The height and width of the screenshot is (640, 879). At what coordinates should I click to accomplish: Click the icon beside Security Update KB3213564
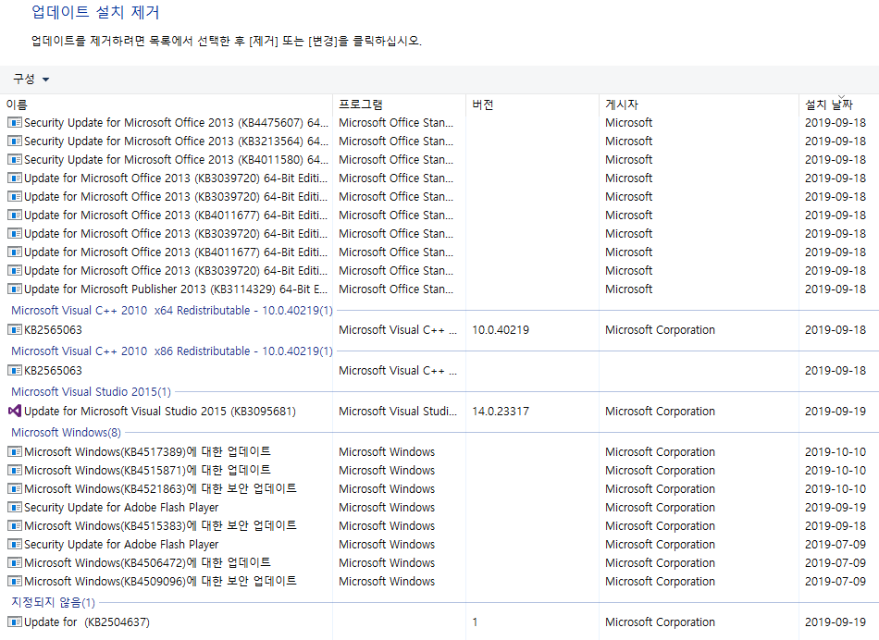coord(15,141)
